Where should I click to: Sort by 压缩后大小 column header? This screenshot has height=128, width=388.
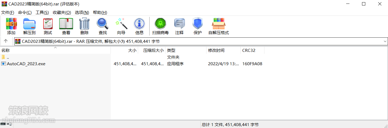click(152, 50)
